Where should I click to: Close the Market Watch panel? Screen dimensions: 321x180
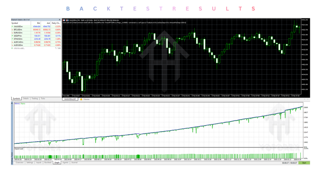point(60,20)
